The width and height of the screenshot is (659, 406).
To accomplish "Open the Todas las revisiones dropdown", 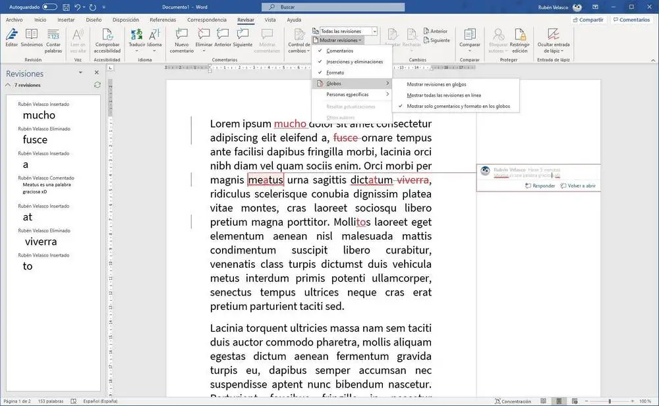I will pyautogui.click(x=374, y=31).
